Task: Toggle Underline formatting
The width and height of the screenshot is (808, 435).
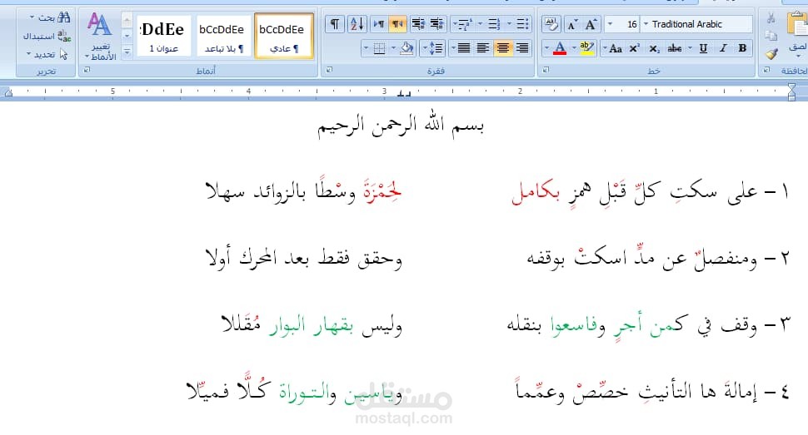Action: click(x=703, y=48)
